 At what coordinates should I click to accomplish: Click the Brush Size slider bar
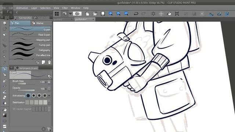[x=26, y=84]
